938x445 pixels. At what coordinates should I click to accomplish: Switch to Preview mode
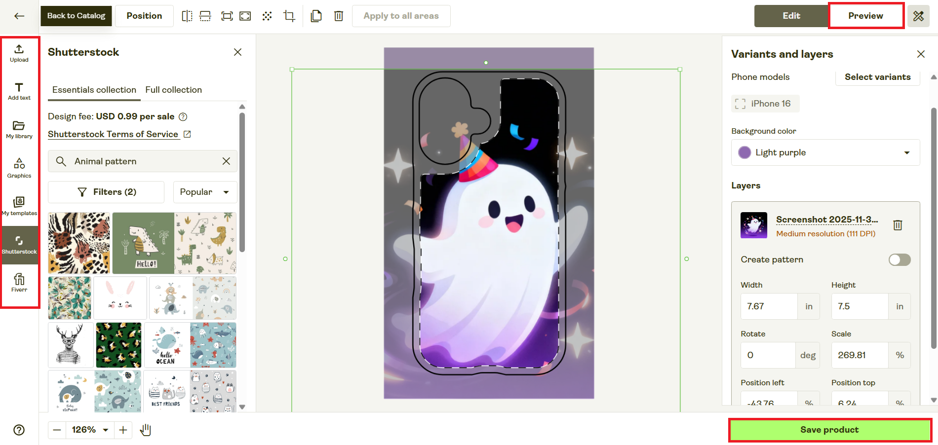865,15
